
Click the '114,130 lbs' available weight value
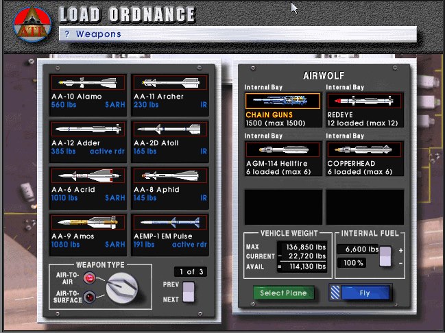pyautogui.click(x=308, y=267)
